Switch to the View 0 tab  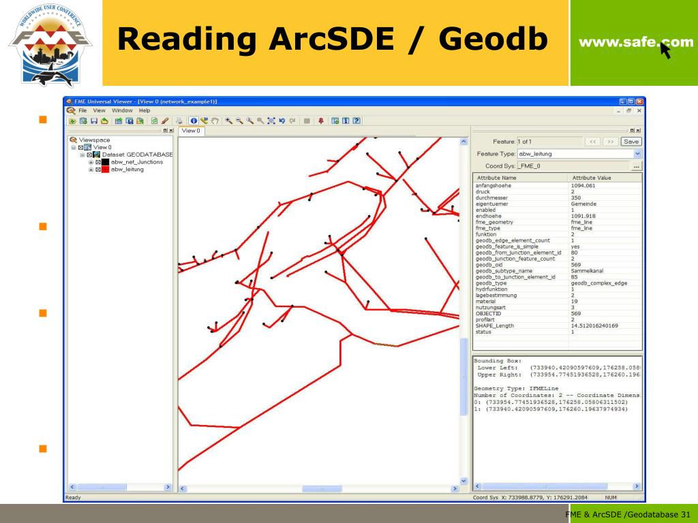191,131
